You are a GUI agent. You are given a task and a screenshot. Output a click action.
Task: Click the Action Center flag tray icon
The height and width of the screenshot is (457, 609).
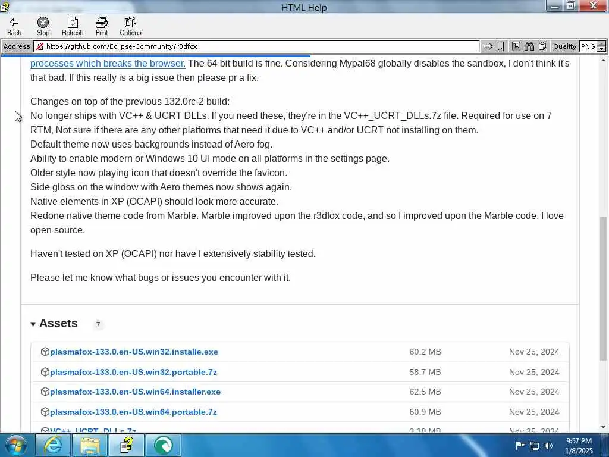pyautogui.click(x=520, y=445)
